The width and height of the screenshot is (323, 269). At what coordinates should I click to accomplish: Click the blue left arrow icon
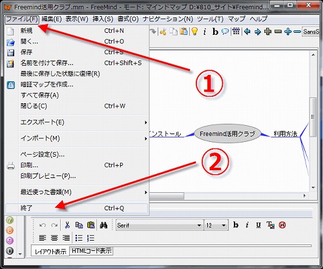point(247,32)
